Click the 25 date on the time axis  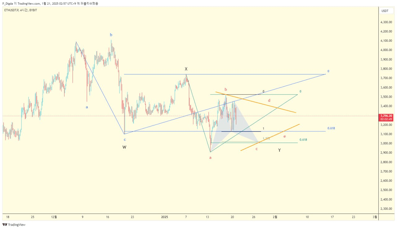(33, 217)
